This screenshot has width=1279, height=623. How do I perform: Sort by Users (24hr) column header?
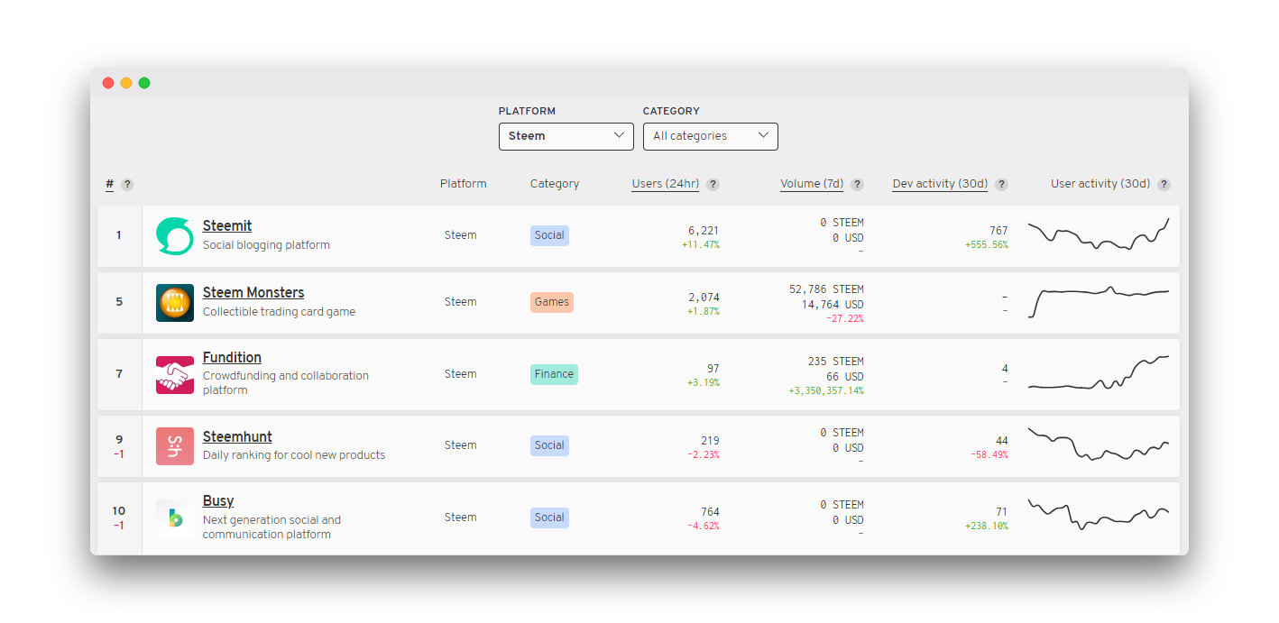(666, 184)
